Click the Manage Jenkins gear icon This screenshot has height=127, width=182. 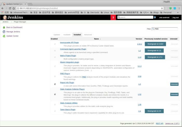(4, 32)
